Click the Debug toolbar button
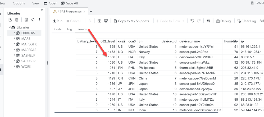 223,21
